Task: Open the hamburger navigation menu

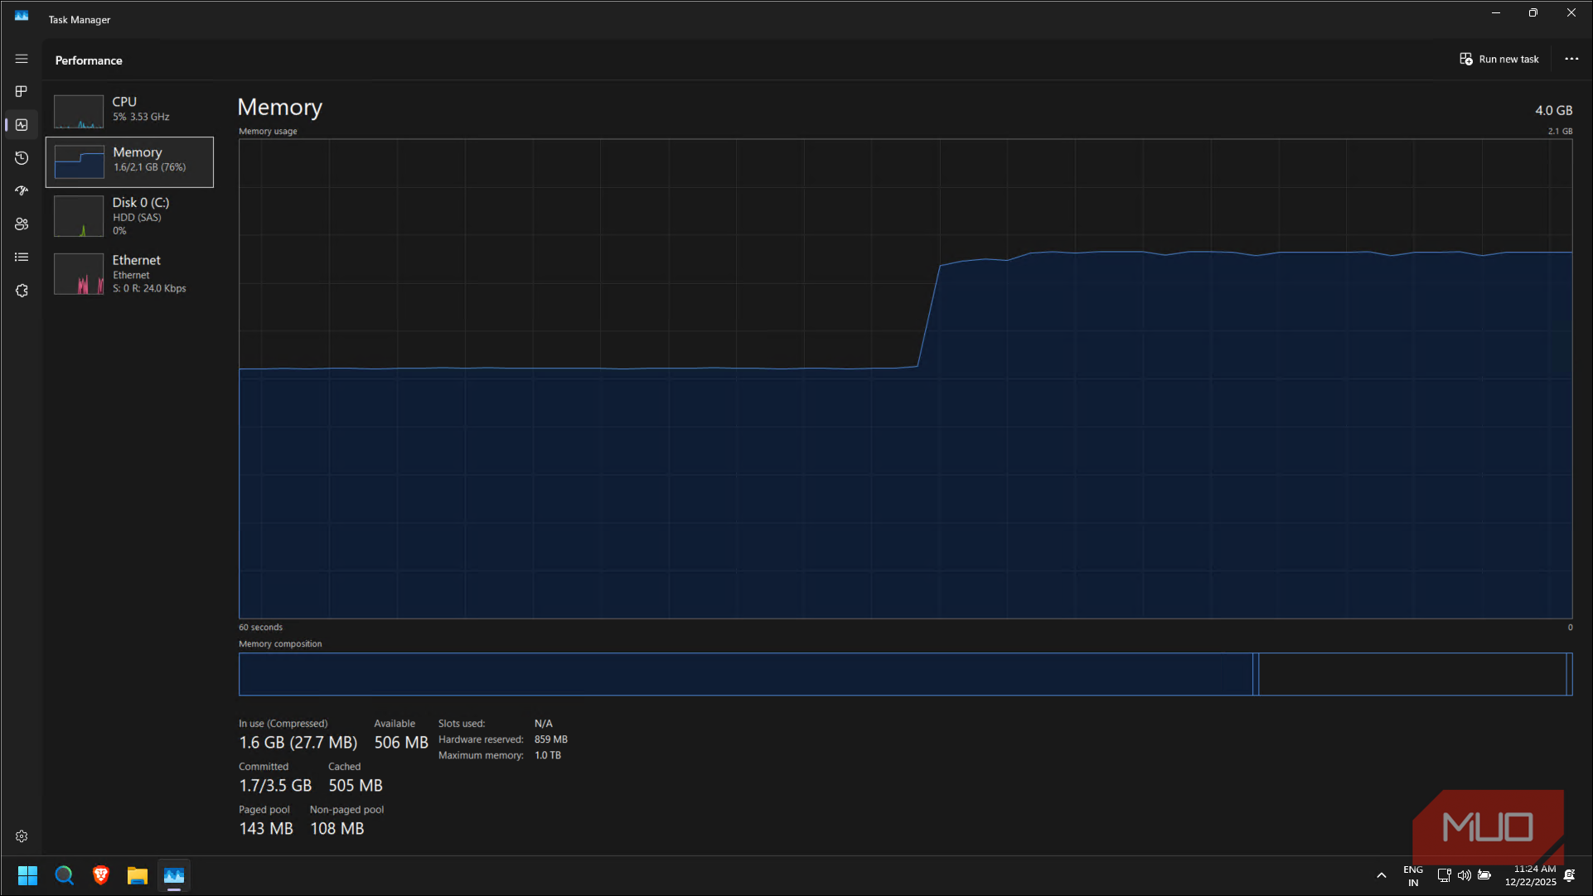Action: [x=22, y=59]
